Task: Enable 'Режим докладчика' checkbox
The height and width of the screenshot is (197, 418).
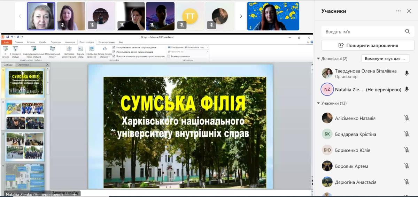Action: 169,56
